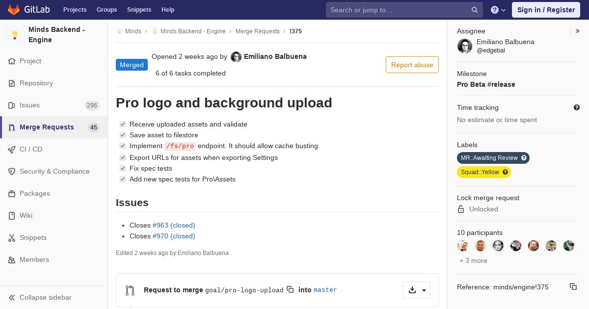
Task: Toggle 'Implement /fs/pro endpoint' checkbox
Action: [123, 146]
